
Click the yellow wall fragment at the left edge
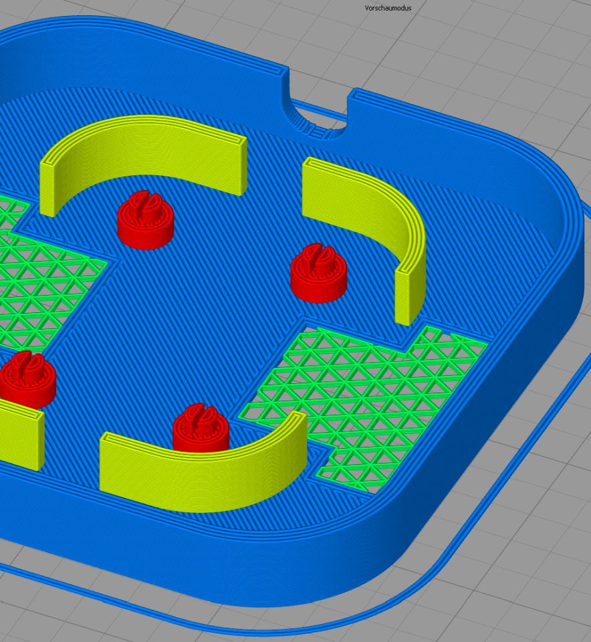(x=19, y=435)
